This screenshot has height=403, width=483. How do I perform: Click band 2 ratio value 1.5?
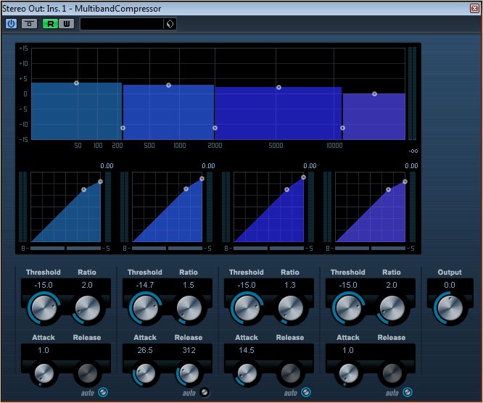189,285
